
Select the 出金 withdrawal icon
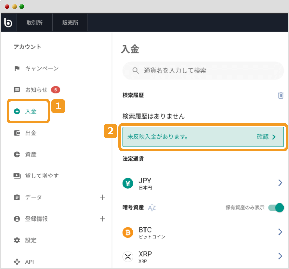click(17, 133)
